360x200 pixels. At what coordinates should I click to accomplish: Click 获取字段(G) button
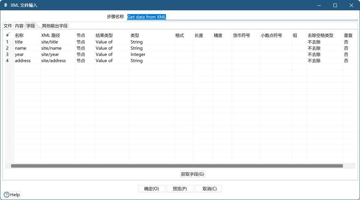[192, 174]
